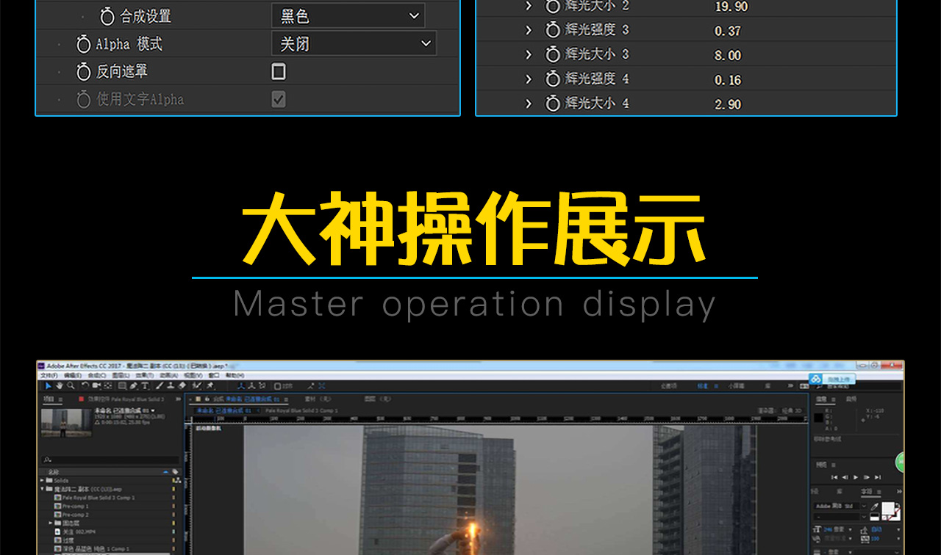
Task: Enable the 反向遮罩 checkbox
Action: point(279,71)
